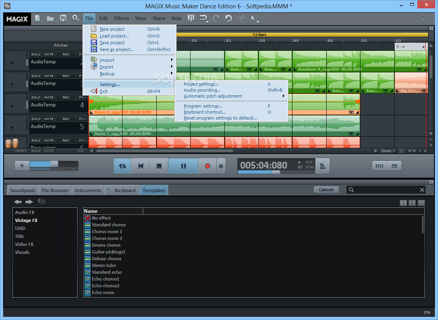Click the Standard chorus effect template
The image size is (438, 320).
pyautogui.click(x=109, y=225)
